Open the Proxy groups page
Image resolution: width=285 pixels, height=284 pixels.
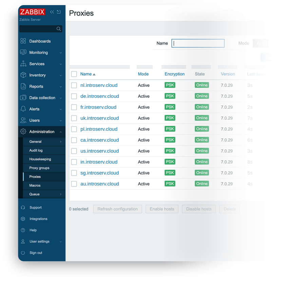coord(44,168)
